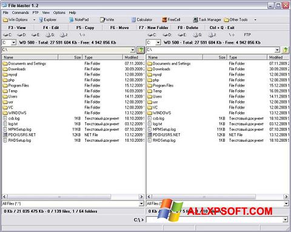291x232 pixels.
Task: Select Documents and Settings folder in left panel
Action: [24, 64]
